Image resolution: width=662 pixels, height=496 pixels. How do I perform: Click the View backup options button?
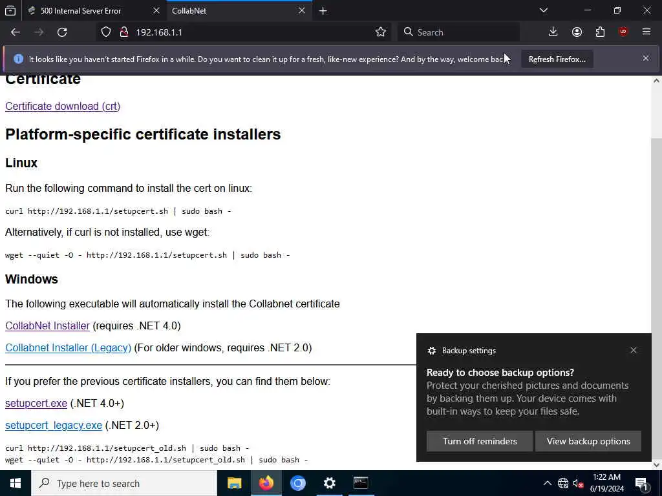(x=588, y=441)
